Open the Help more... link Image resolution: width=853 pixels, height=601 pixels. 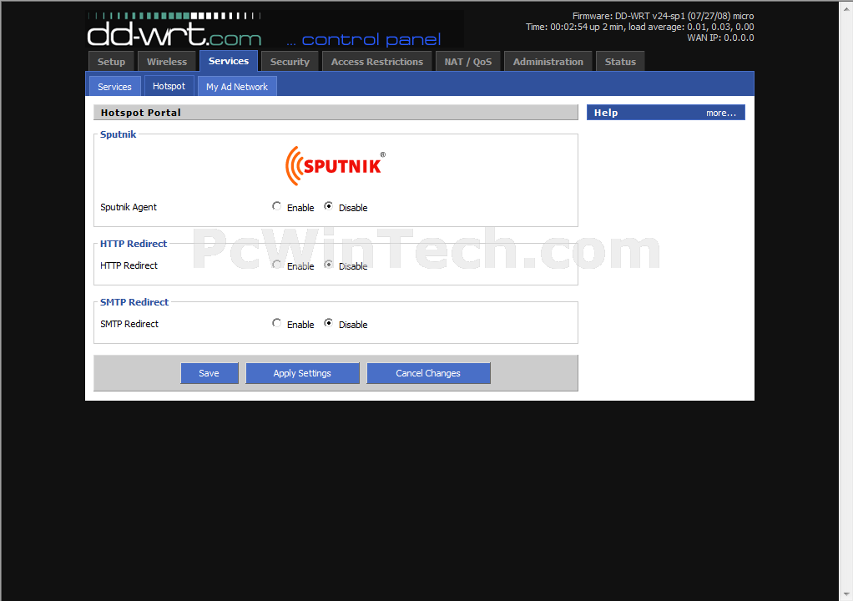(721, 114)
